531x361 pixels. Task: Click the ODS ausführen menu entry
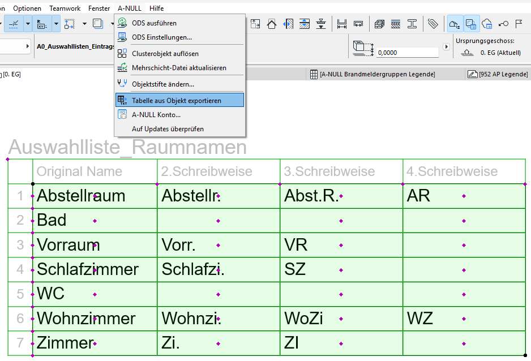(x=154, y=23)
